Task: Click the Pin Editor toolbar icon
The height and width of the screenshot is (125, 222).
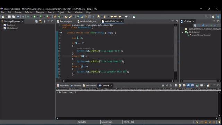Action: (134, 17)
